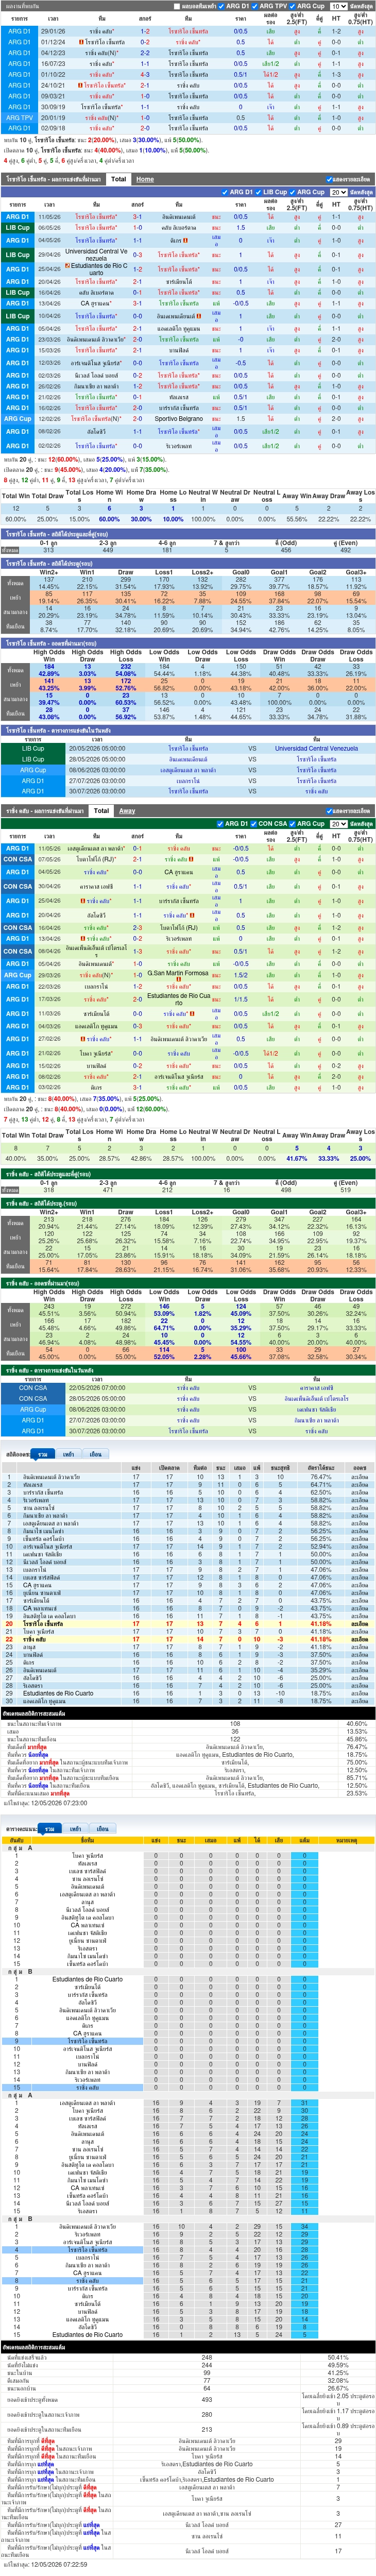The height and width of the screenshot is (2576, 376).
Task: Toggle the LIB Cup filter checkbox
Action: (259, 192)
